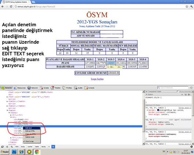Open the Audits panel

(x=78, y=88)
